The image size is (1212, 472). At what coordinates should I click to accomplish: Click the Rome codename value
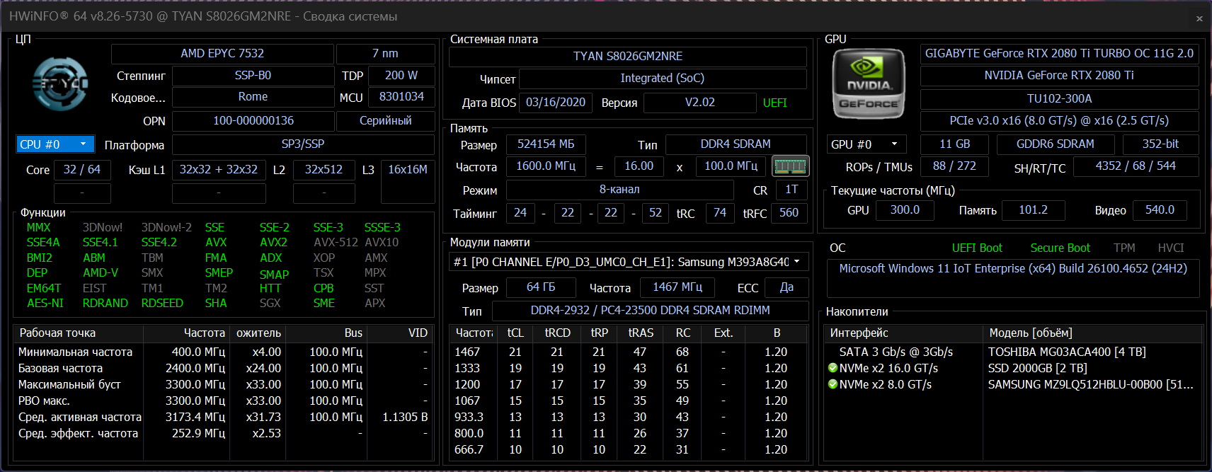(253, 97)
